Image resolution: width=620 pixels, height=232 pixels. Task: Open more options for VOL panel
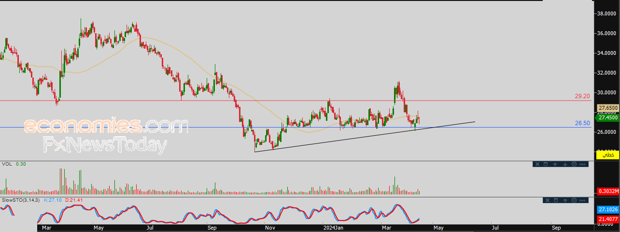click(582, 164)
